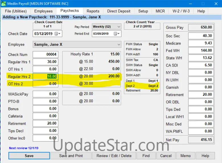The height and width of the screenshot is (163, 222).
Task: Select the Paychecks tab
Action: pos(69,11)
